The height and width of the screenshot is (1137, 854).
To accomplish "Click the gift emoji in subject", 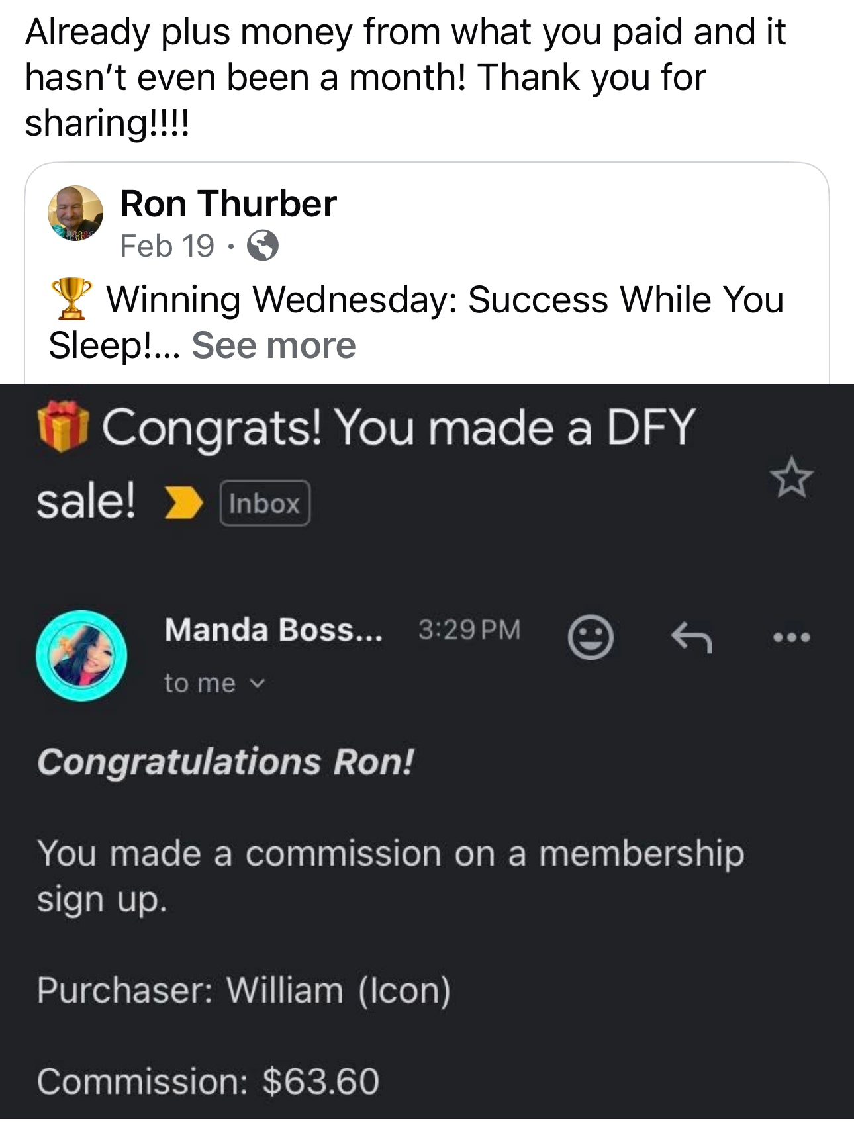I will (x=63, y=427).
